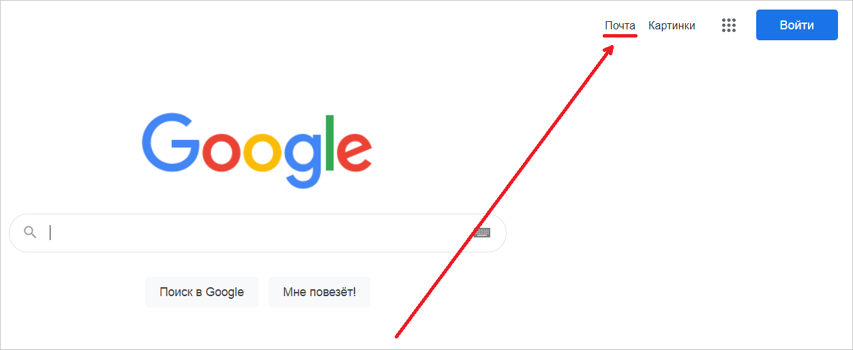The image size is (853, 350).
Task: Open the Почта link
Action: coord(620,26)
